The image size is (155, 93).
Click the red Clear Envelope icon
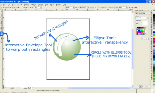(136, 7)
